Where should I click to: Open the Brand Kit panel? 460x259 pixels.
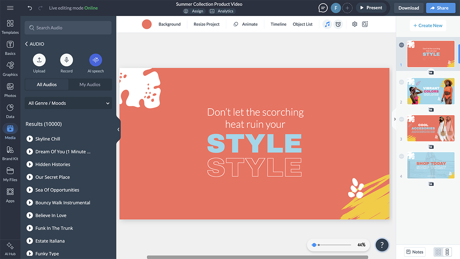(10, 153)
